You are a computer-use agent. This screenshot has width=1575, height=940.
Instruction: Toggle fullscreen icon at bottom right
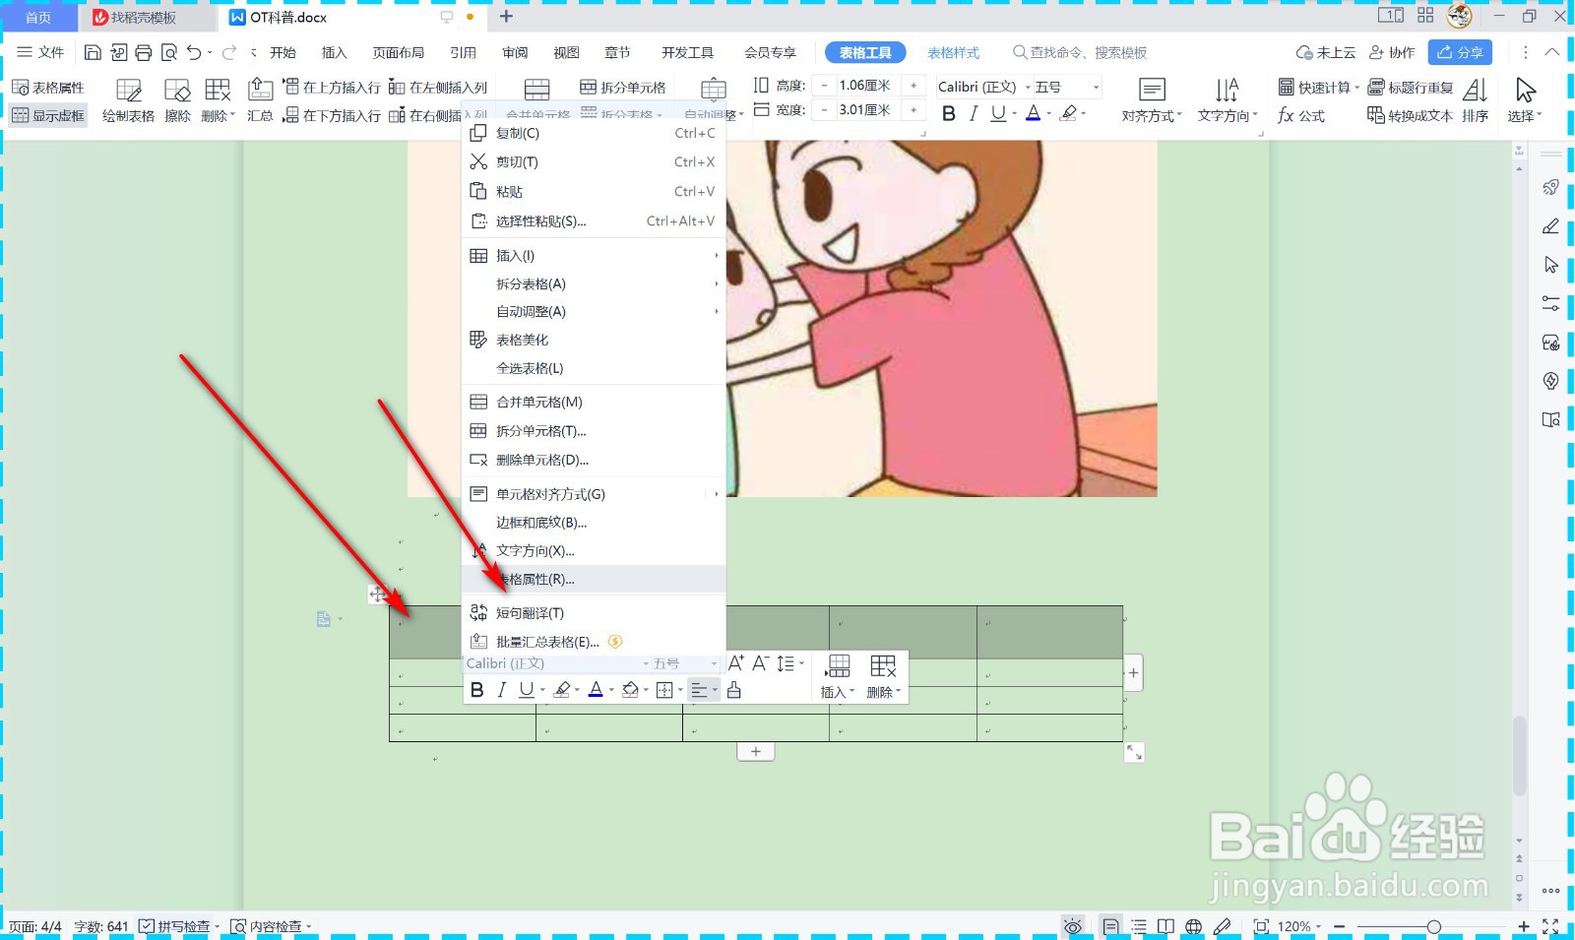click(1551, 926)
